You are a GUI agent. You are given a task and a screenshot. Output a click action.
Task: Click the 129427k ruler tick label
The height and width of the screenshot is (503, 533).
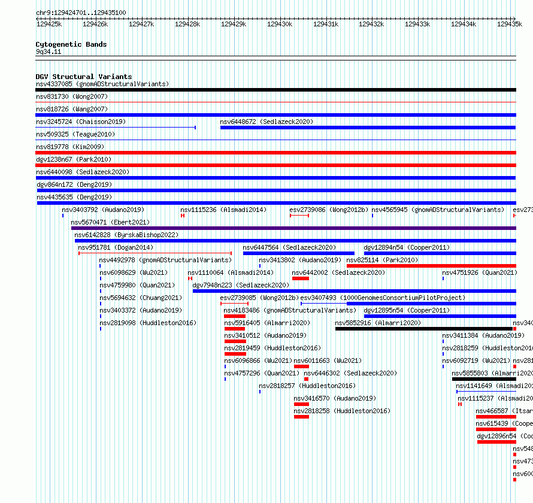[141, 24]
